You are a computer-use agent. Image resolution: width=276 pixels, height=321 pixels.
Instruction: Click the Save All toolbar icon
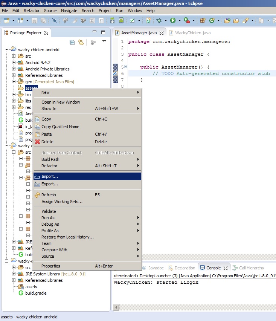click(x=43, y=20)
